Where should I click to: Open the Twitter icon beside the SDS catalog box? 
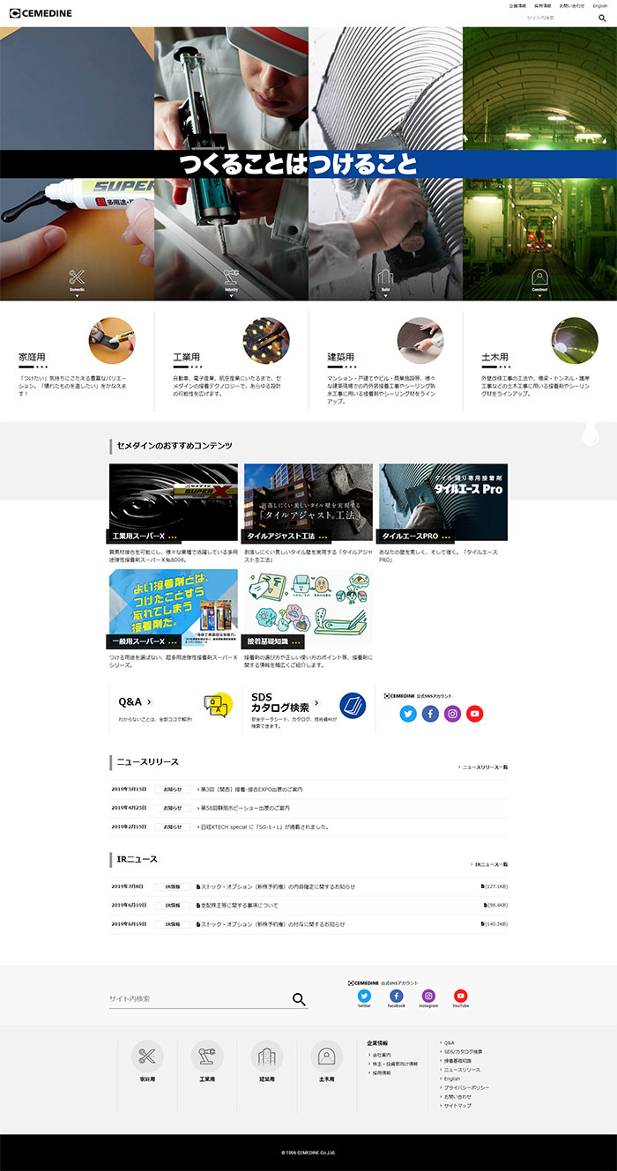[408, 714]
